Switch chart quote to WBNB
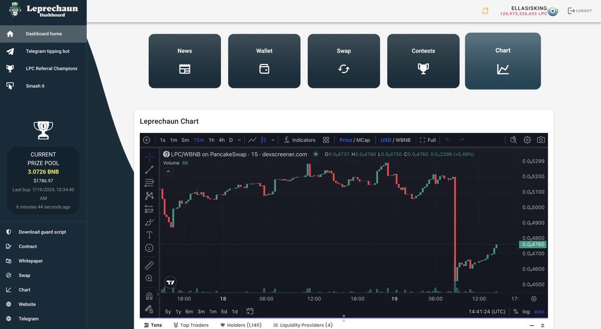 click(403, 140)
